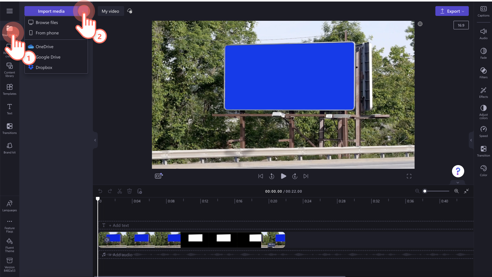
Task: Fit timeline to screen
Action: pos(466,191)
